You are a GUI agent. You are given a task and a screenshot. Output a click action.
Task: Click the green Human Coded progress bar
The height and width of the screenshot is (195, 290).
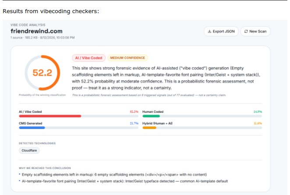[151, 116]
